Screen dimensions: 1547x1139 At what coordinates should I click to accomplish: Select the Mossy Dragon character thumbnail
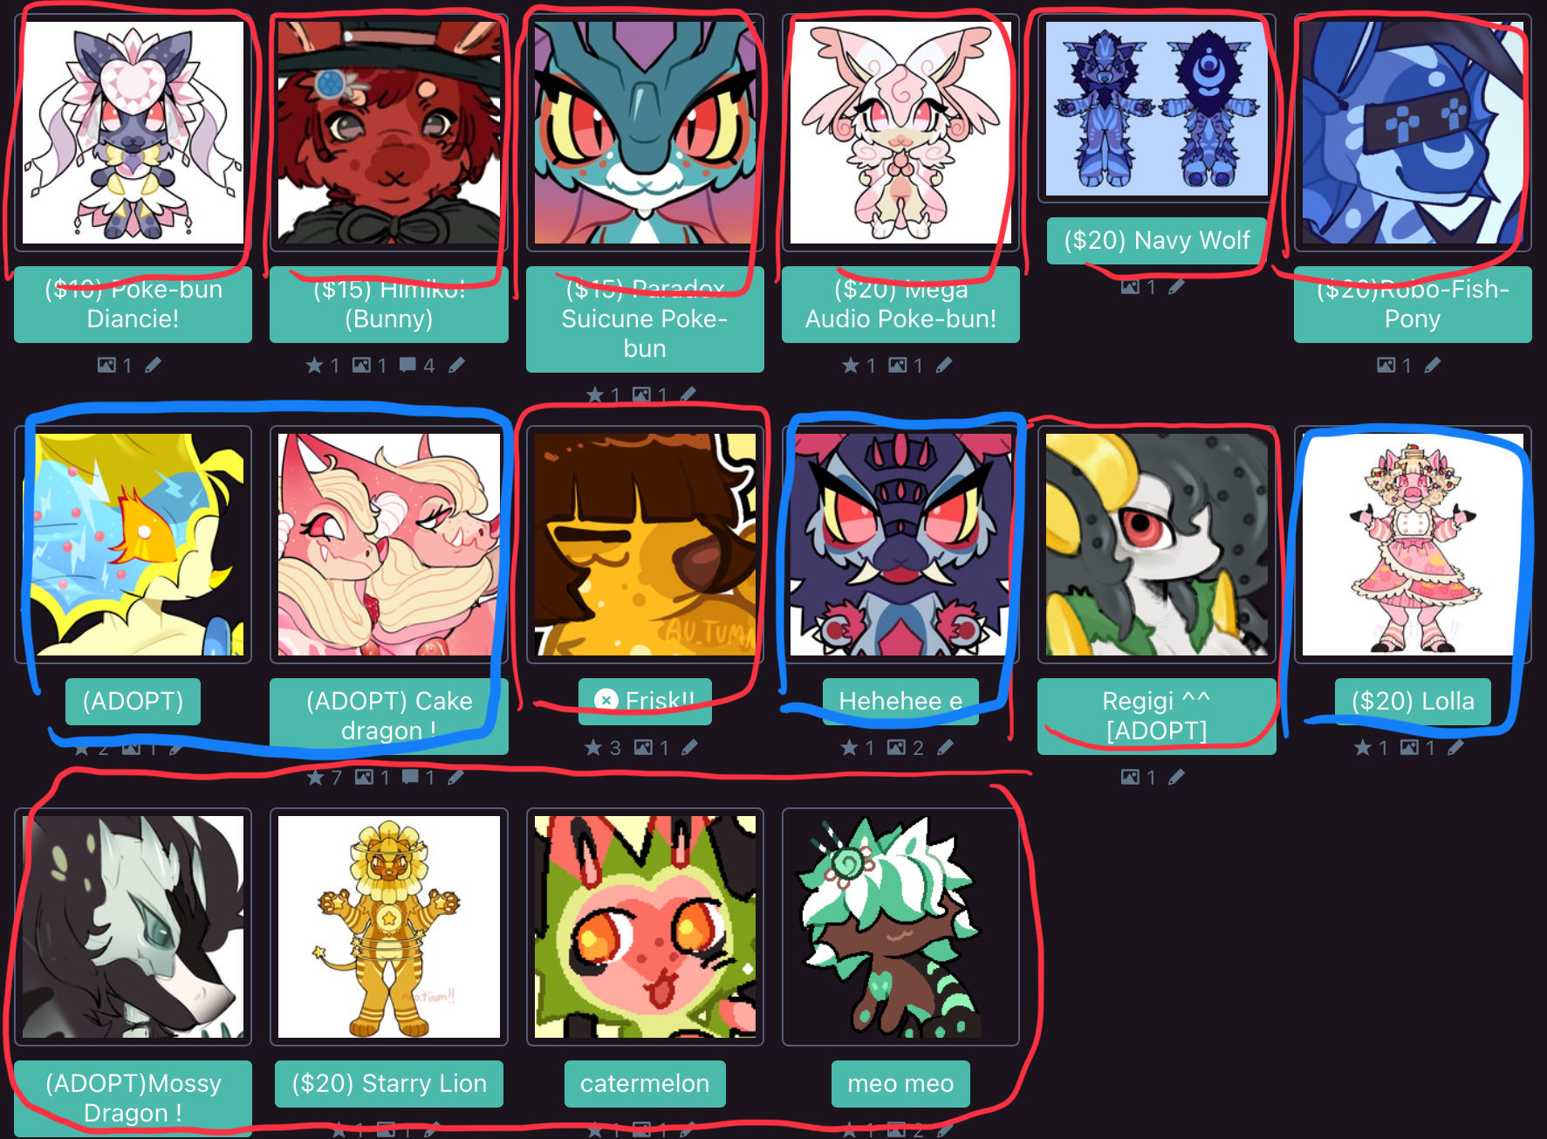pos(133,927)
